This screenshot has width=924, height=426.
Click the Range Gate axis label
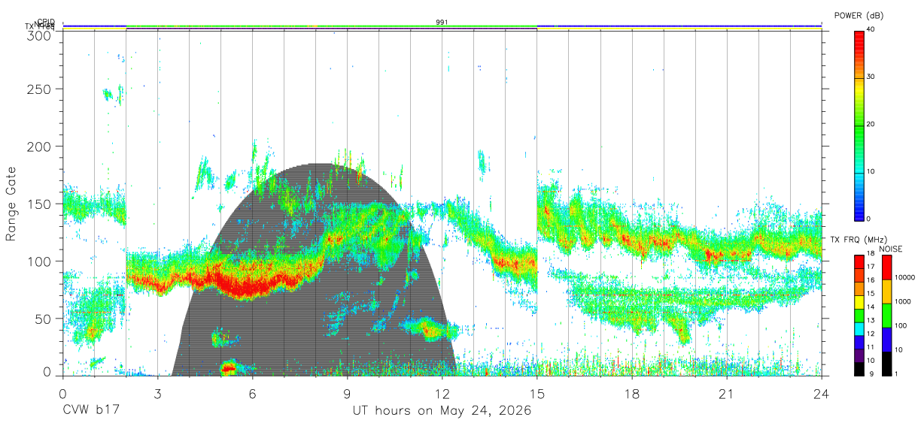click(x=11, y=204)
